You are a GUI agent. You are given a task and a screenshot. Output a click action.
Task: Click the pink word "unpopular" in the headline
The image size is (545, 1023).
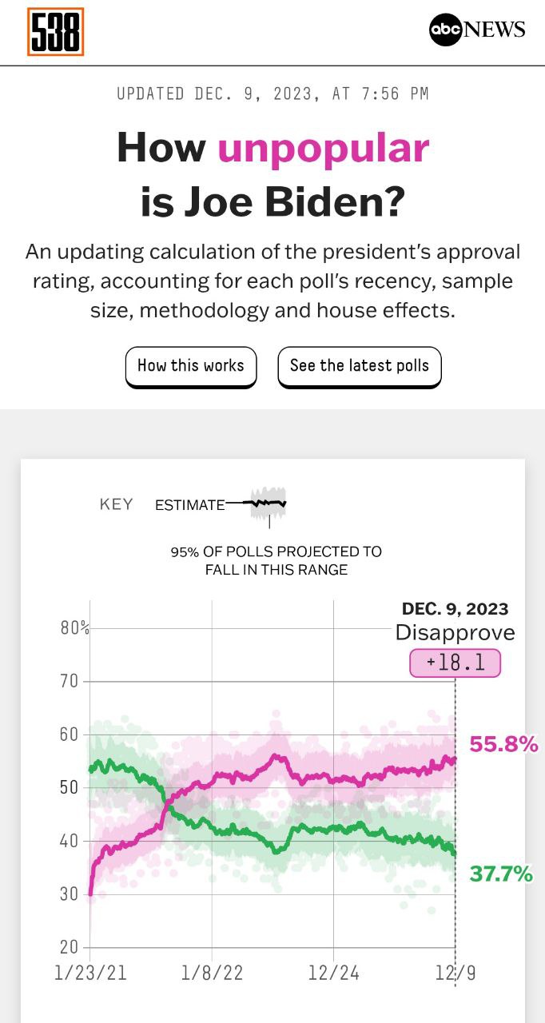pos(323,148)
